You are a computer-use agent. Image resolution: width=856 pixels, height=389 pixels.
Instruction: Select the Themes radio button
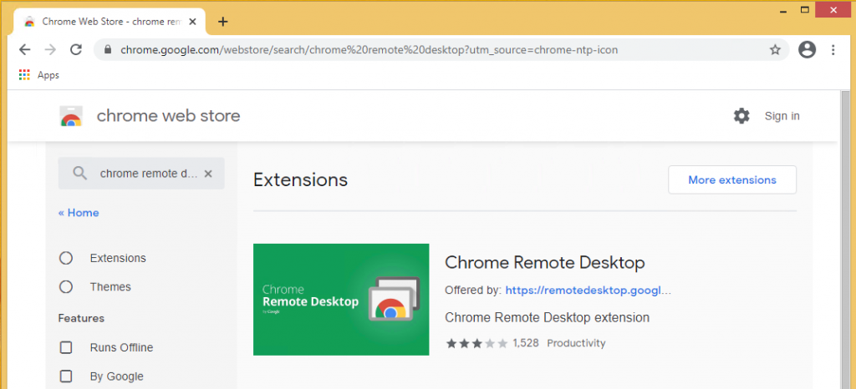coord(66,286)
